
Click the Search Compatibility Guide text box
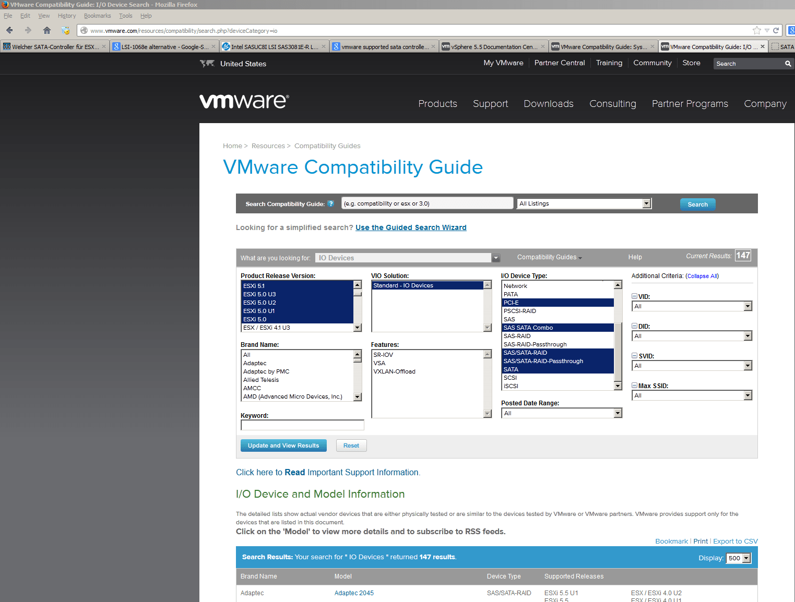click(427, 203)
